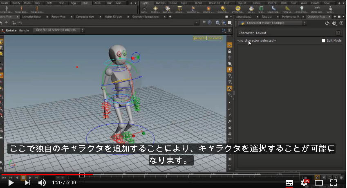
Task: Open the Character Picker Example interface dropdown
Action: point(273,23)
